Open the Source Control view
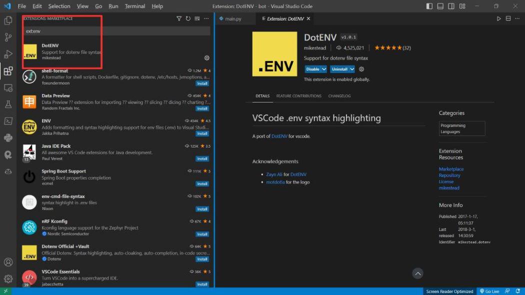This screenshot has height=295, width=525. (8, 37)
